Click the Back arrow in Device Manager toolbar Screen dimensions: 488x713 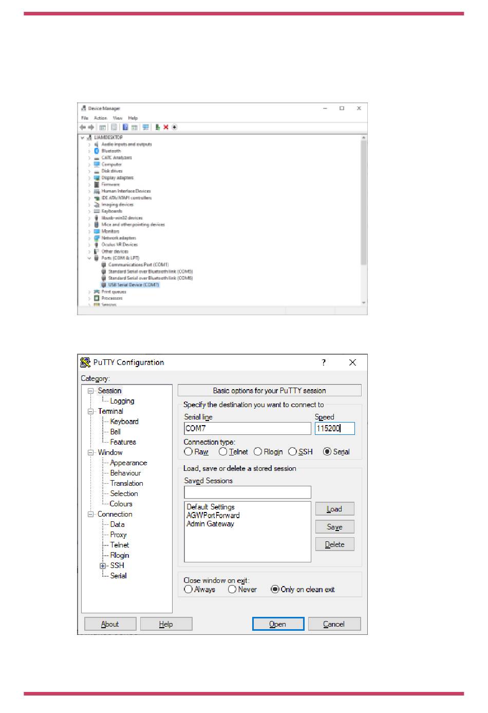click(x=83, y=127)
